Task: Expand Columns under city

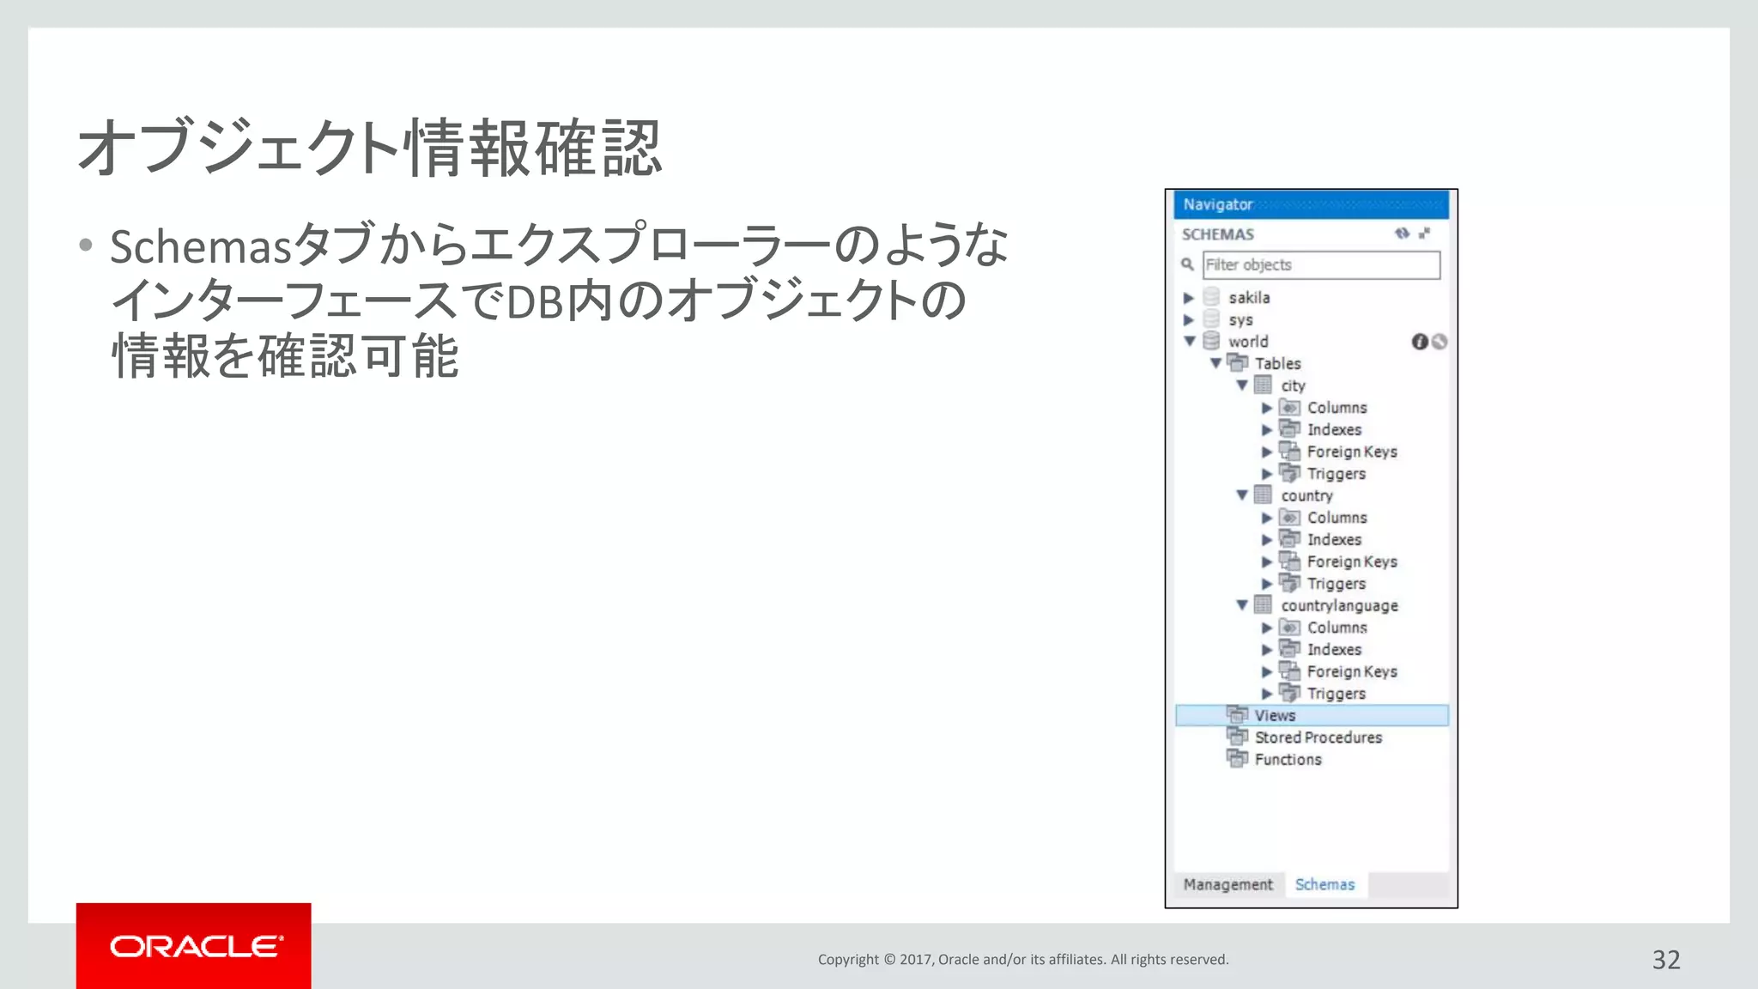Action: 1267,408
